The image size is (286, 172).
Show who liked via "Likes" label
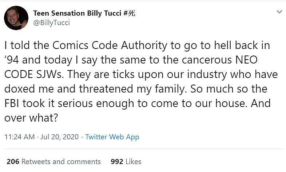[133, 161]
